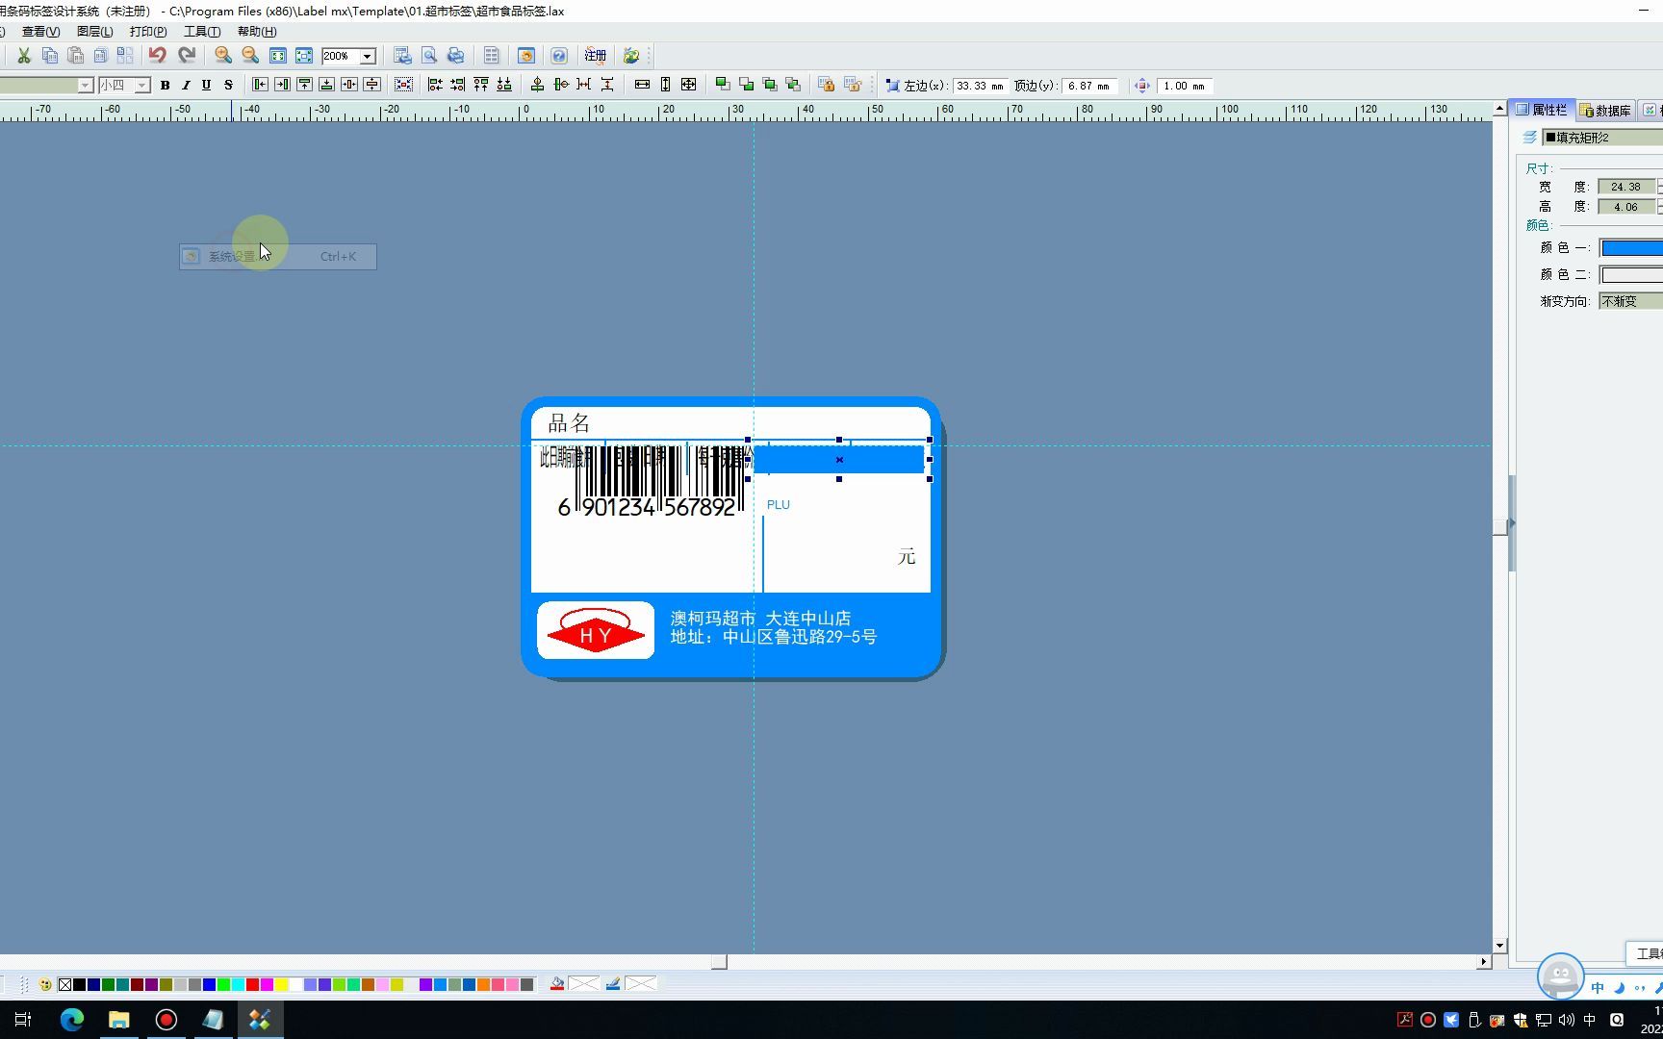Click the horizontal scrollbar right arrow
The image size is (1663, 1039).
point(1484,962)
